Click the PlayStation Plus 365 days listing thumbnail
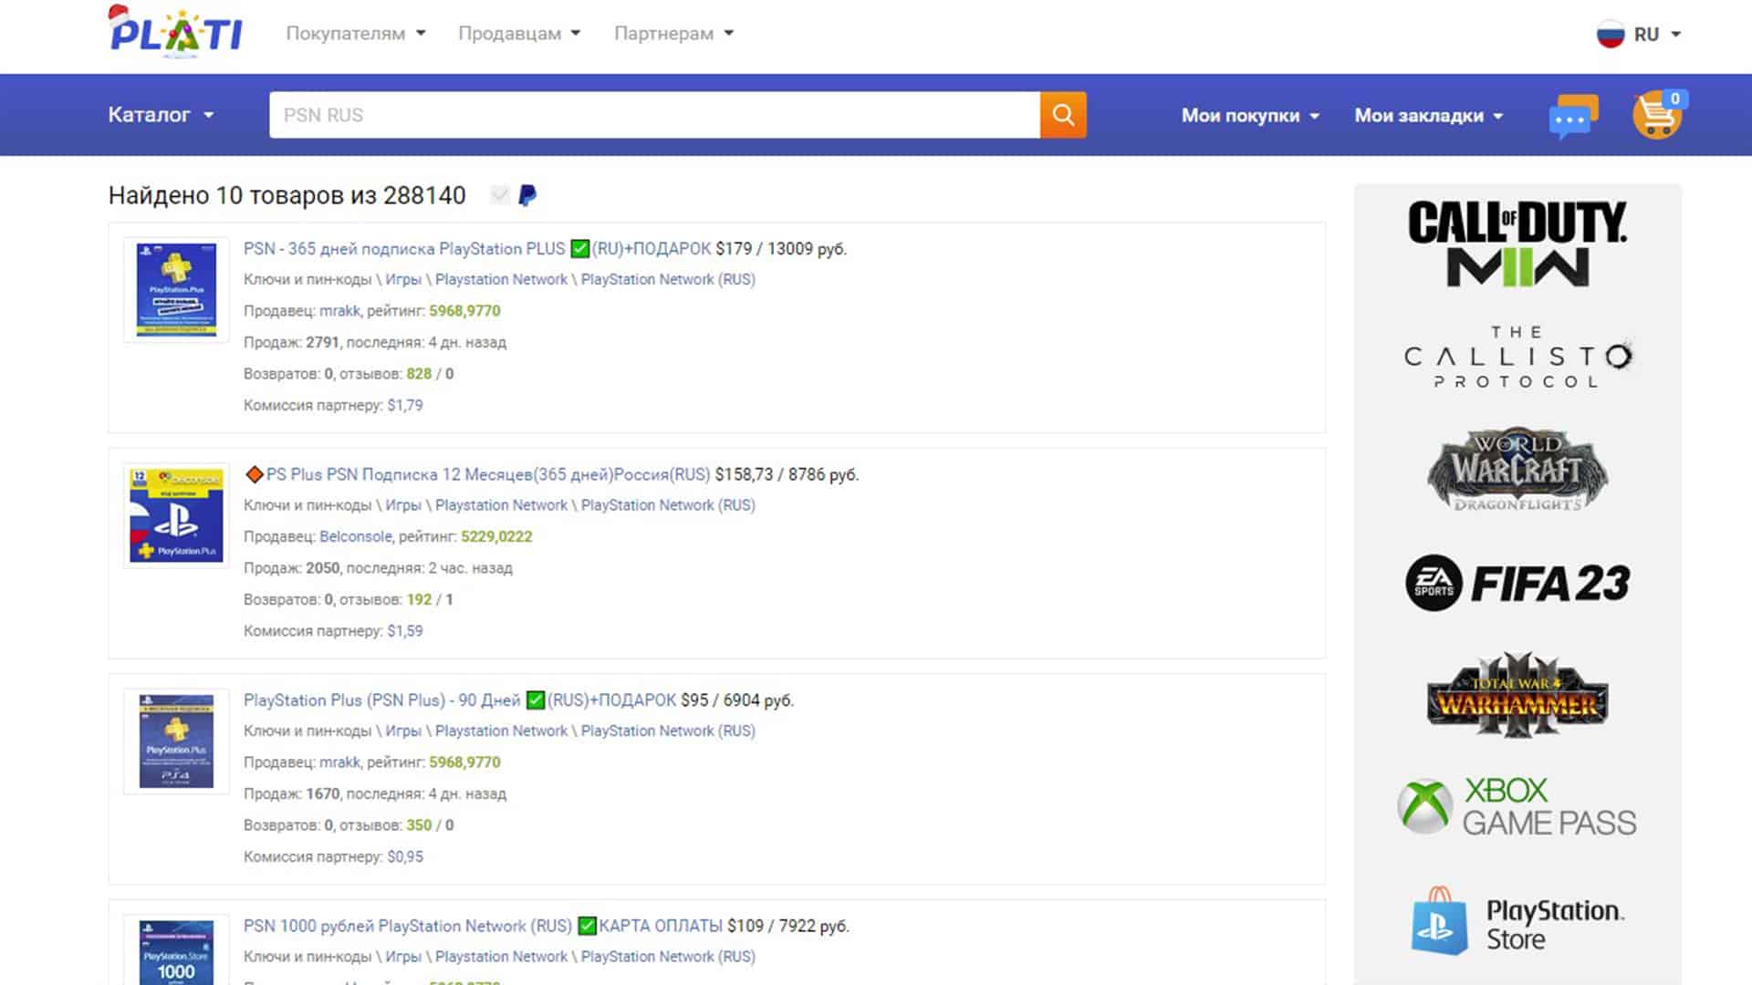 (174, 286)
